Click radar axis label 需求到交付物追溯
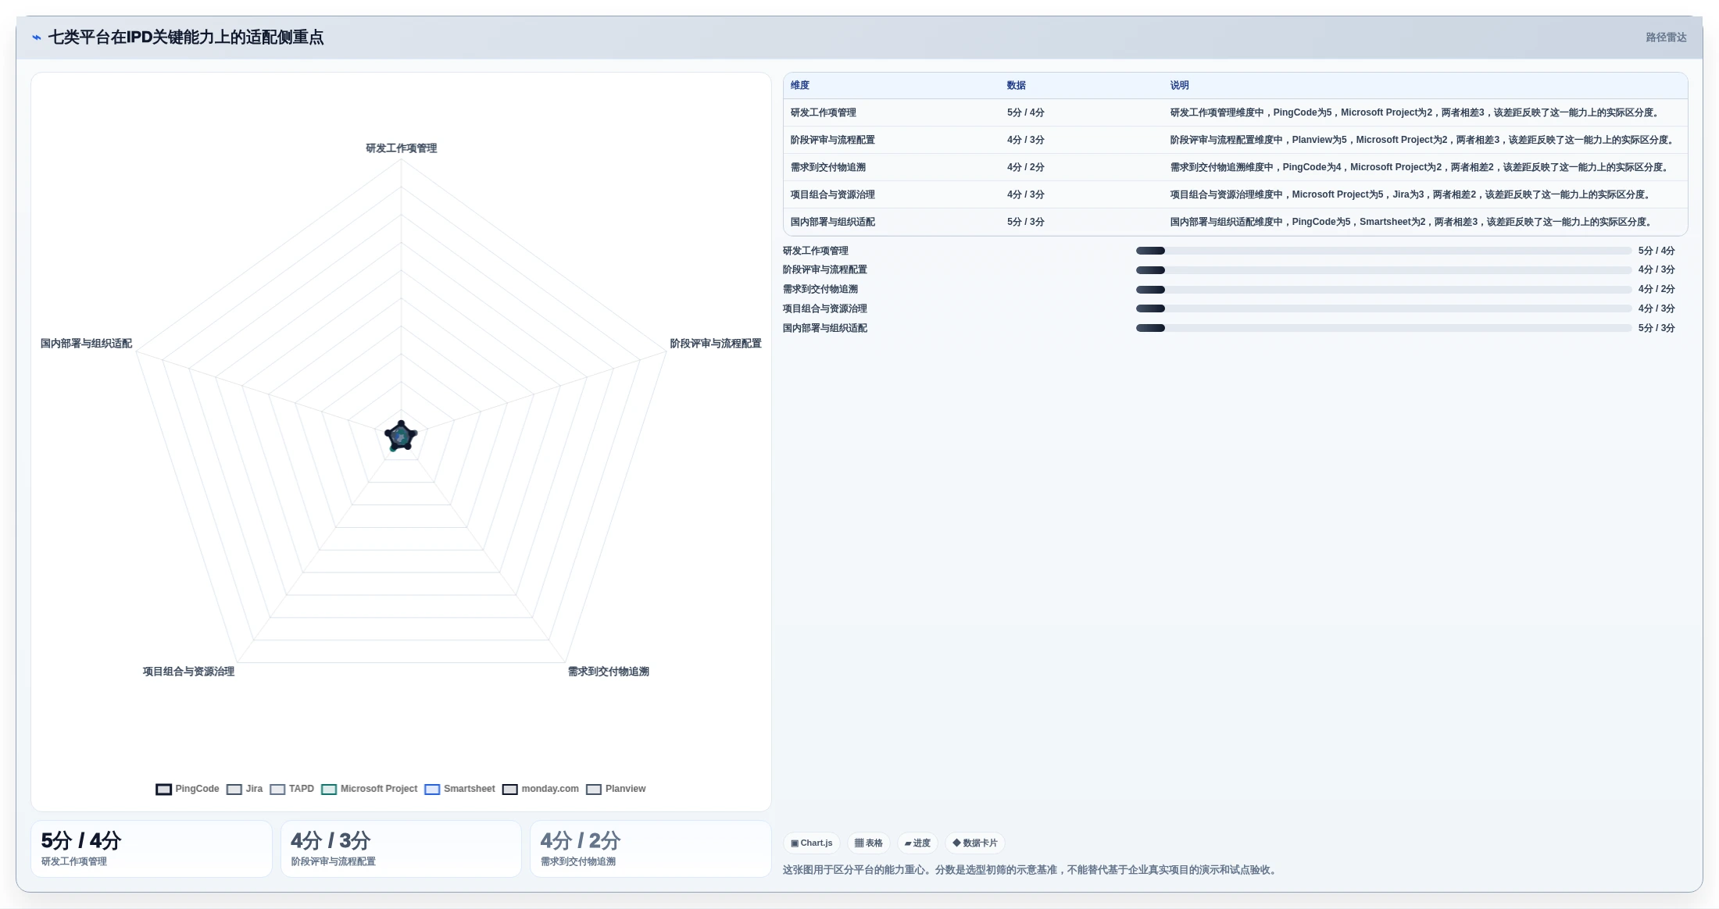Screen dimensions: 1719x909 tap(609, 672)
